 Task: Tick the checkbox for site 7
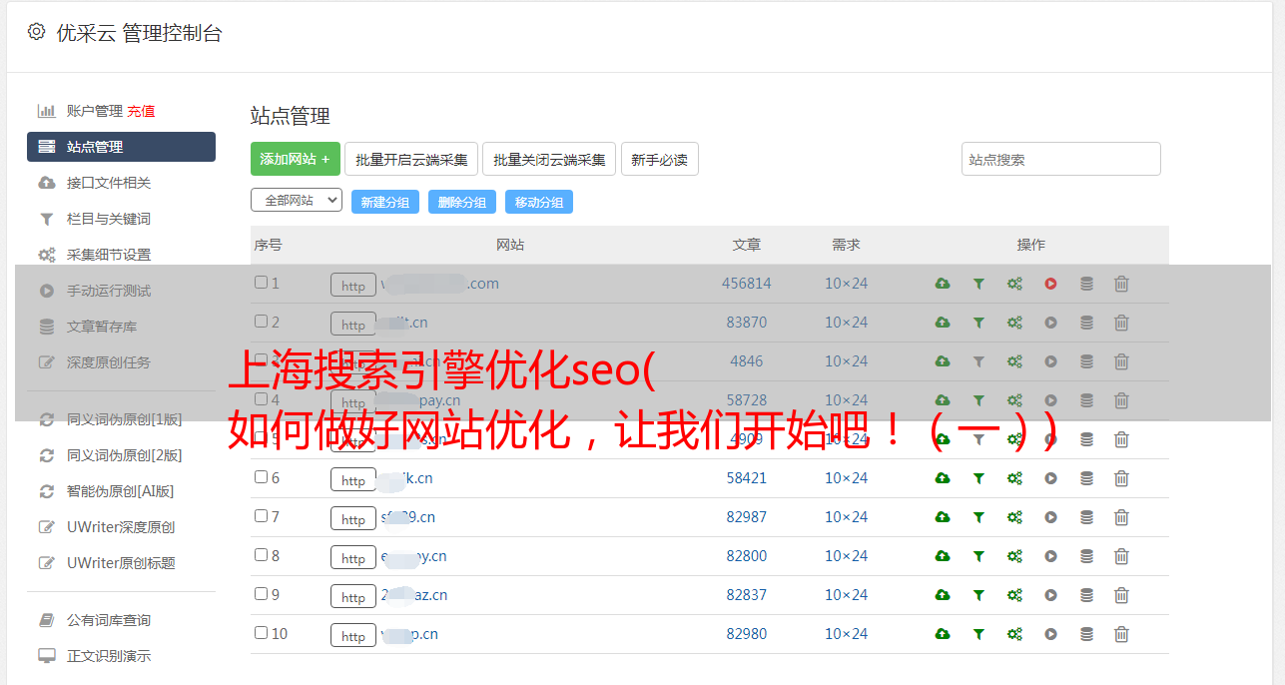[x=261, y=516]
